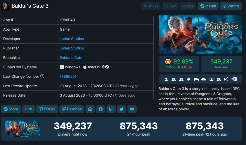246x145 pixels.
Task: Open change number 19886801 link
Action: 68,76
